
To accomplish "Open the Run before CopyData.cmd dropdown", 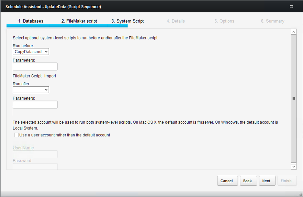I will [31, 52].
